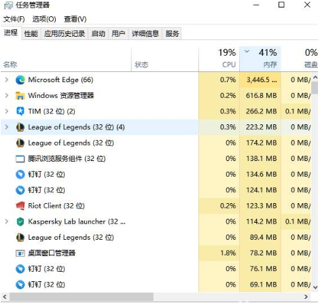The height and width of the screenshot is (305, 320).
Task: Click the 266.2 MB memory value
Action: click(262, 111)
